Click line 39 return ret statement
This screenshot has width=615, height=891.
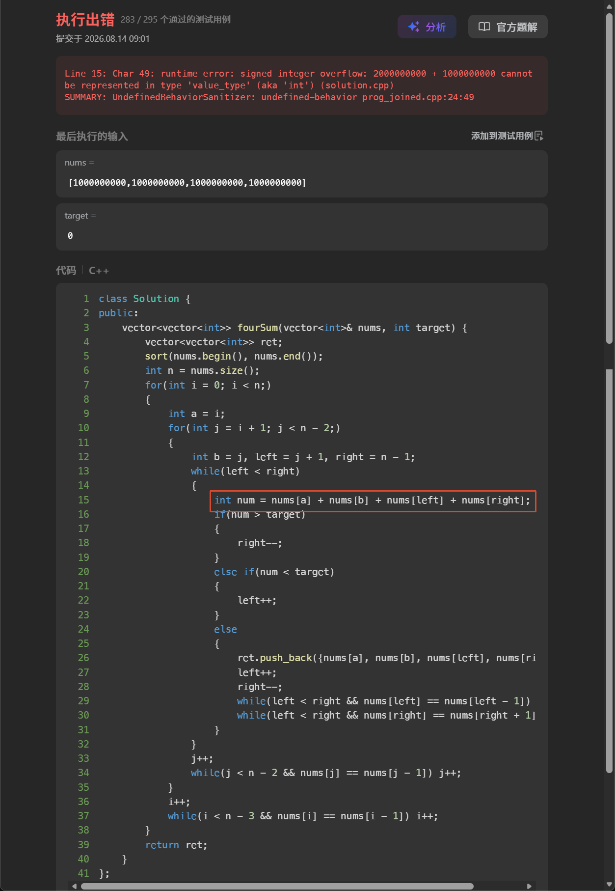[176, 845]
